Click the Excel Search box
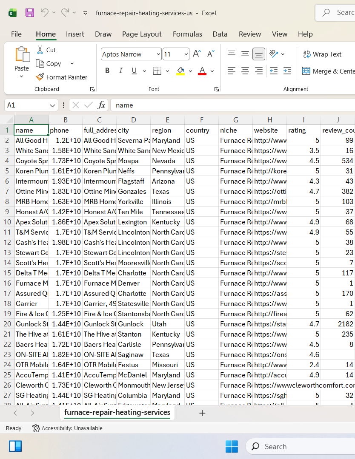The height and width of the screenshot is (459, 355). 335,13
